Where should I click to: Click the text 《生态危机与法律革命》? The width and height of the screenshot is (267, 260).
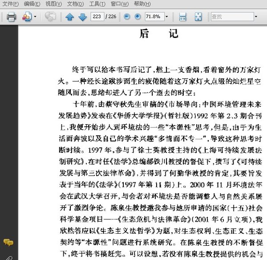[x=154, y=219]
